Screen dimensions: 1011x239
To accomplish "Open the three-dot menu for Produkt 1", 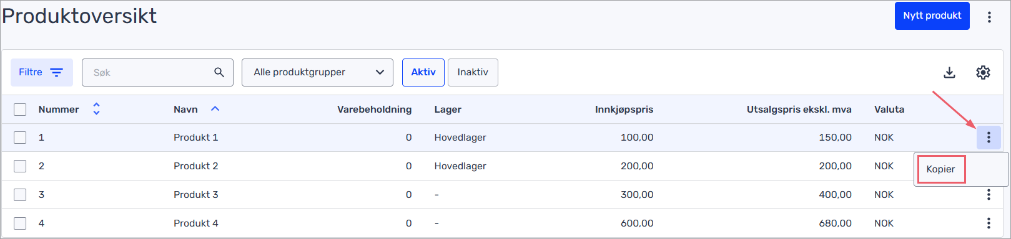I will point(989,138).
